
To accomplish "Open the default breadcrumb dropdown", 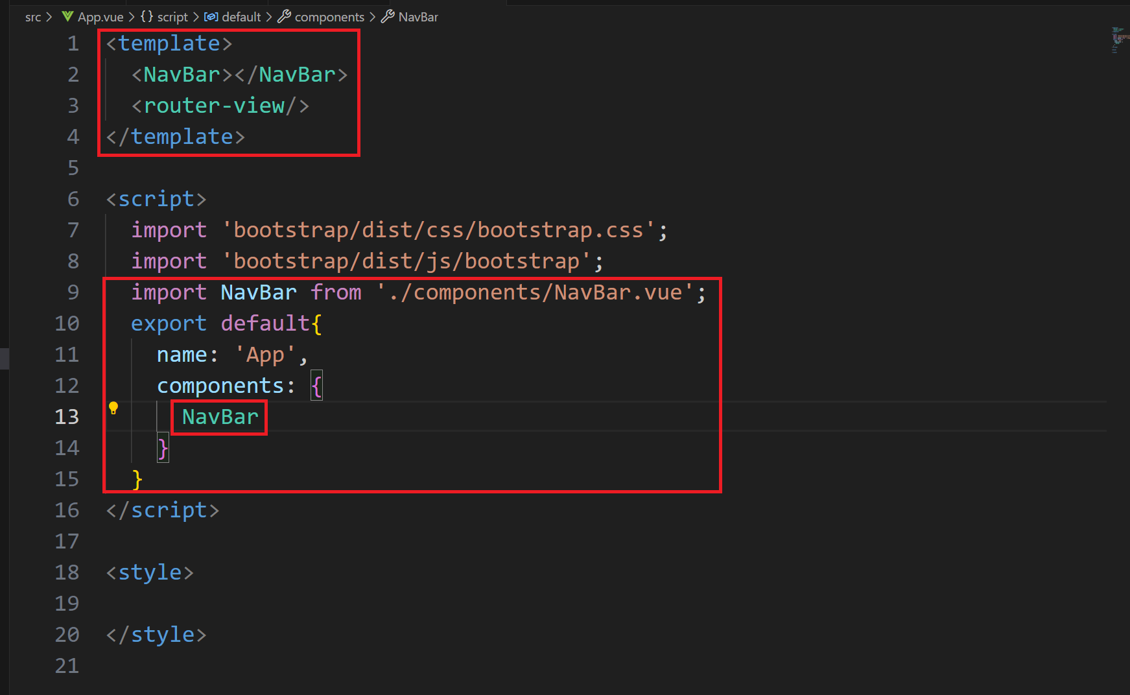I will (241, 17).
